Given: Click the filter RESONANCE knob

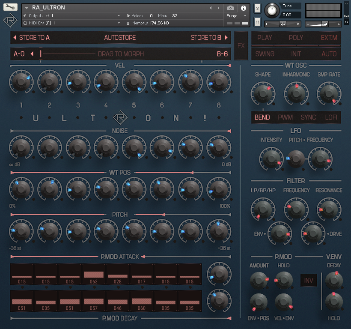Looking at the screenshot, I should pos(329,209).
